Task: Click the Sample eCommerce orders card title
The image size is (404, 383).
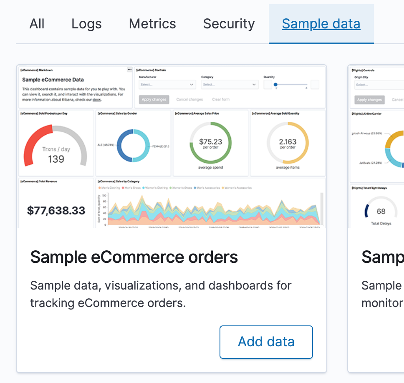Action: [134, 257]
